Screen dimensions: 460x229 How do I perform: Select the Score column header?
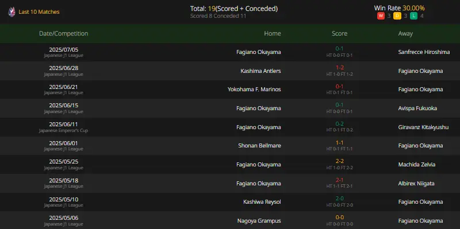pos(339,33)
